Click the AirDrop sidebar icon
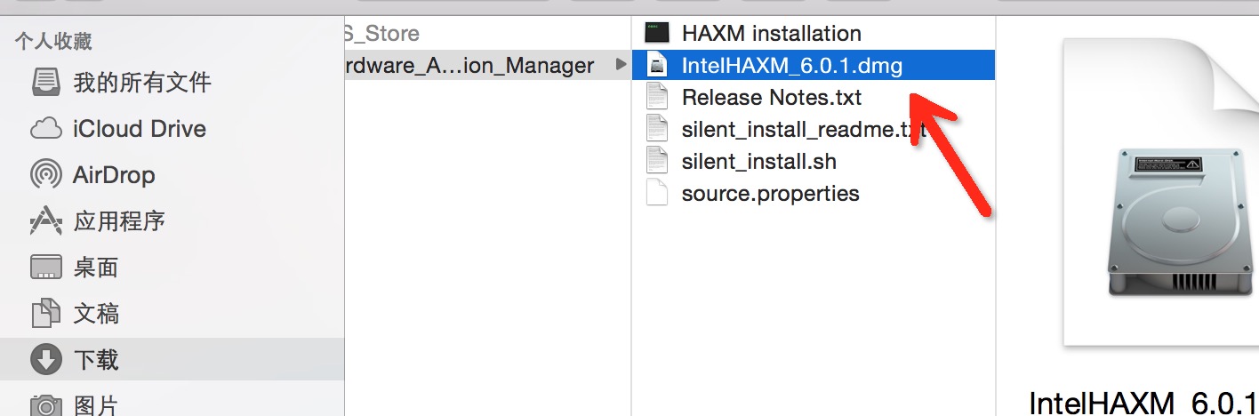This screenshot has width=1259, height=416. click(45, 175)
